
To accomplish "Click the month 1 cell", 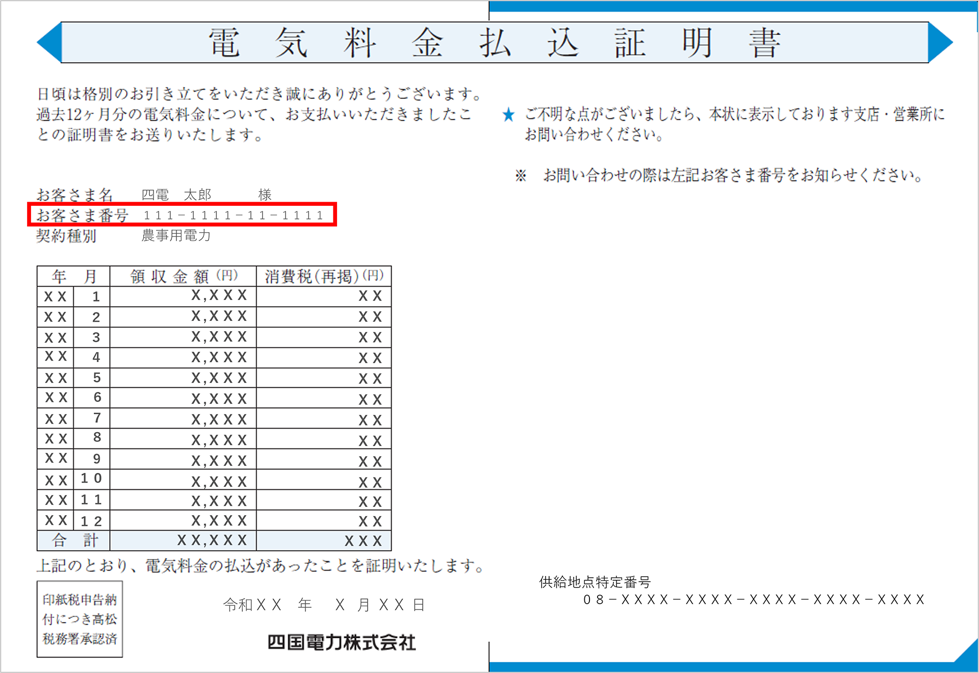I will pyautogui.click(x=92, y=297).
